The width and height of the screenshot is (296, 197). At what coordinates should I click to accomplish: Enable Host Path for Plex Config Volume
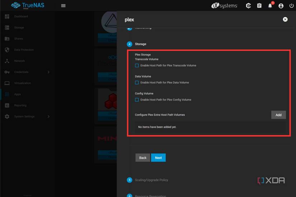coord(137,100)
